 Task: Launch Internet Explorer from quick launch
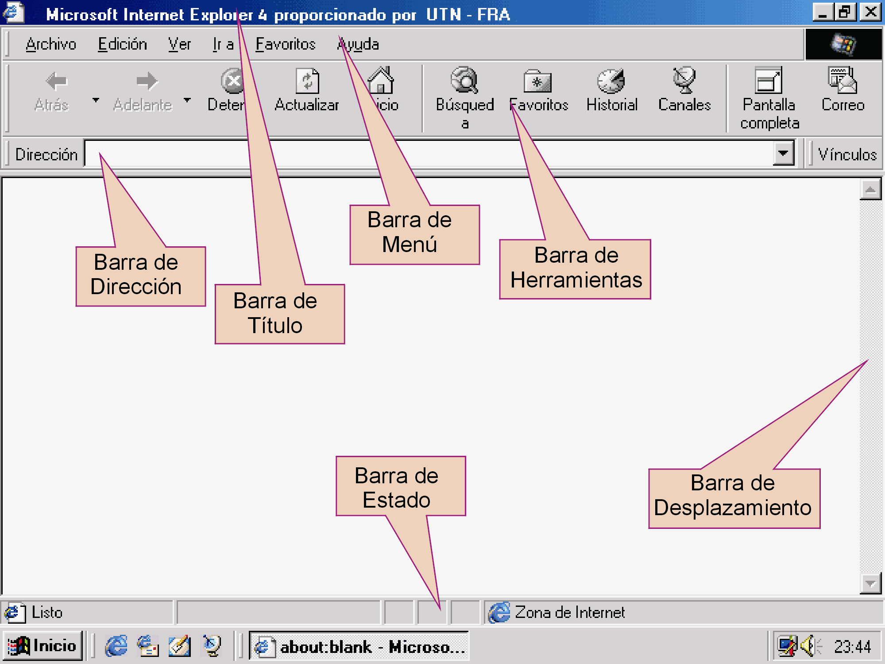pyautogui.click(x=116, y=646)
